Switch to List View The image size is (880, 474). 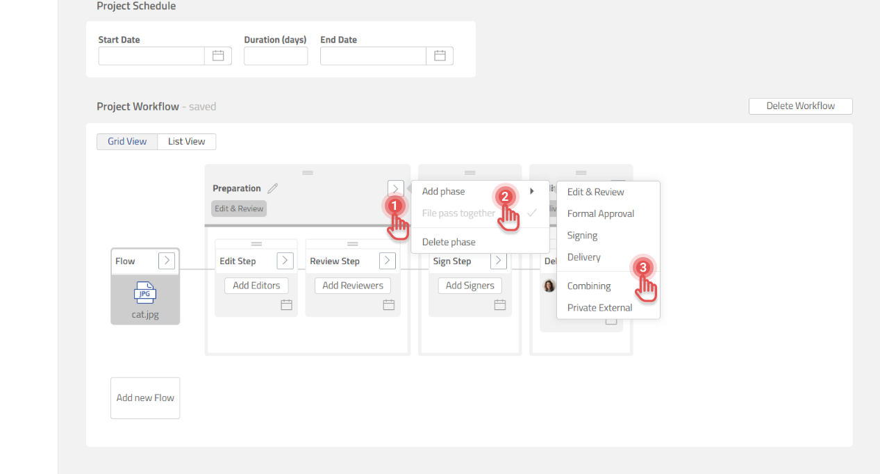(x=186, y=141)
